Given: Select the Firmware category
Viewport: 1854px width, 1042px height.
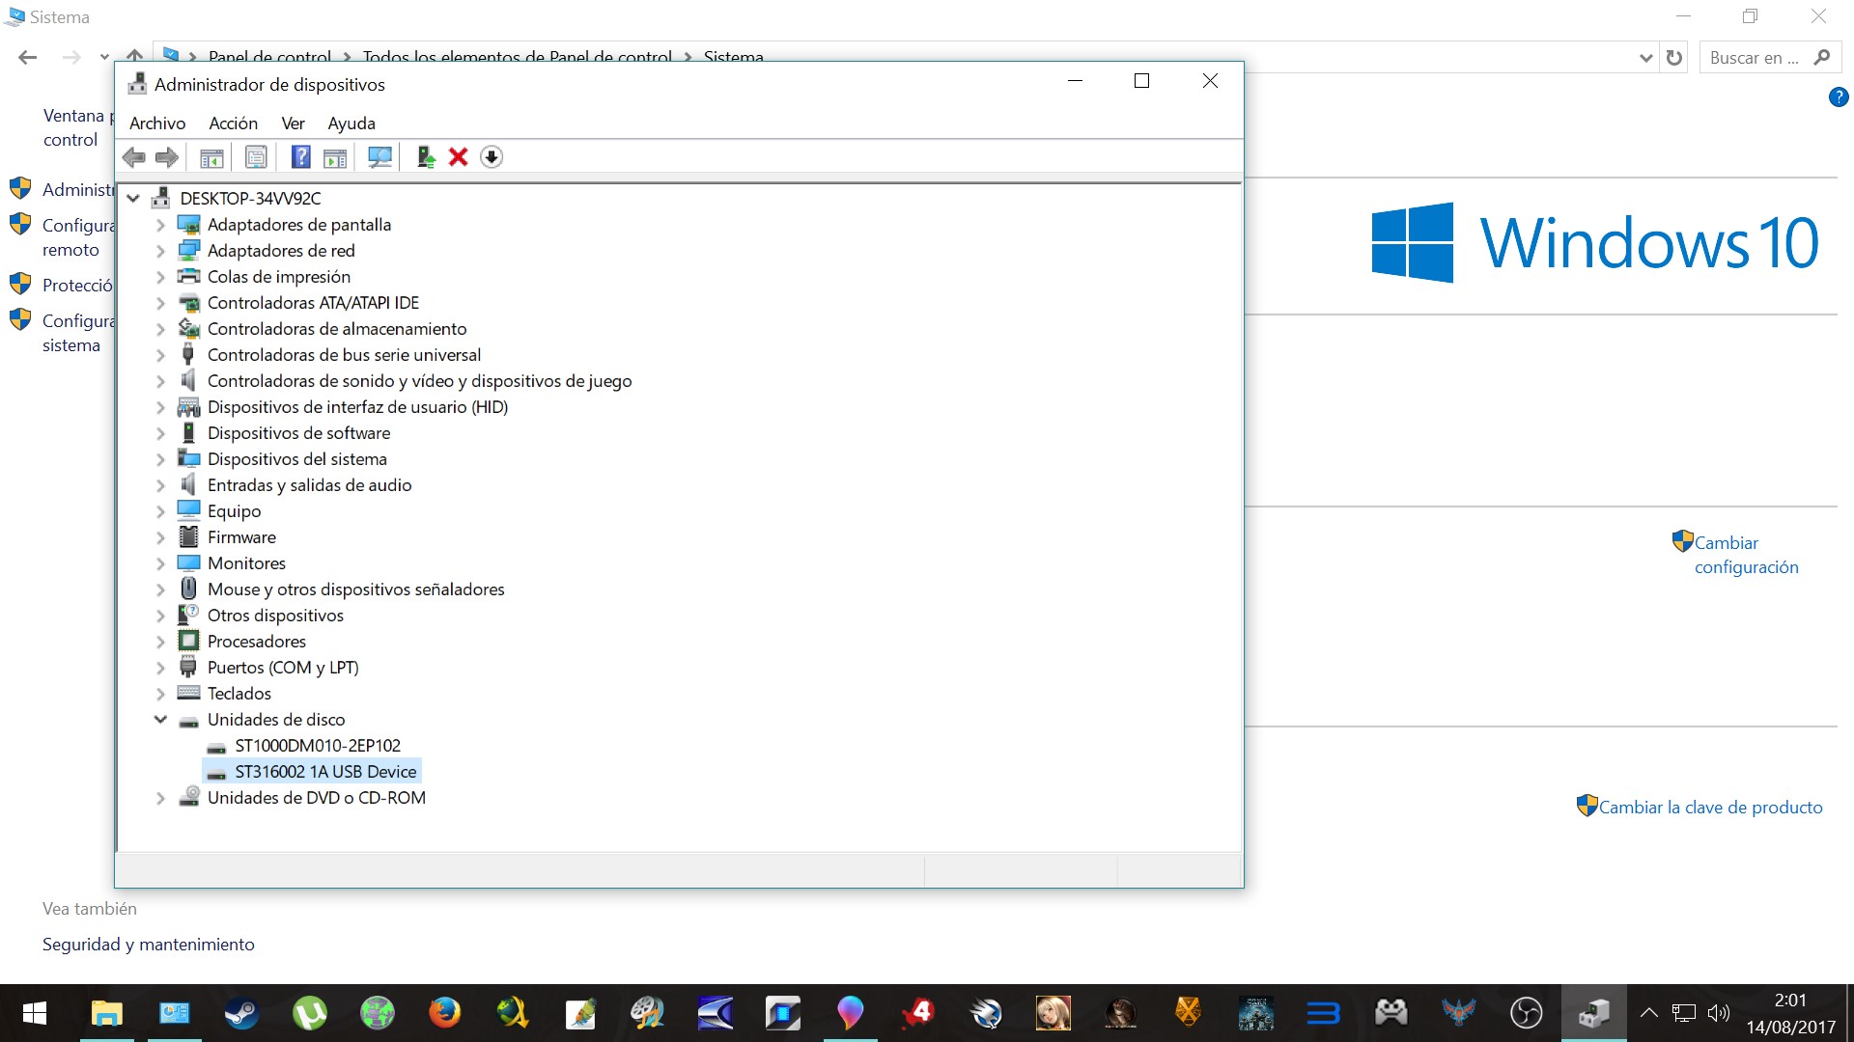Looking at the screenshot, I should coord(241,537).
